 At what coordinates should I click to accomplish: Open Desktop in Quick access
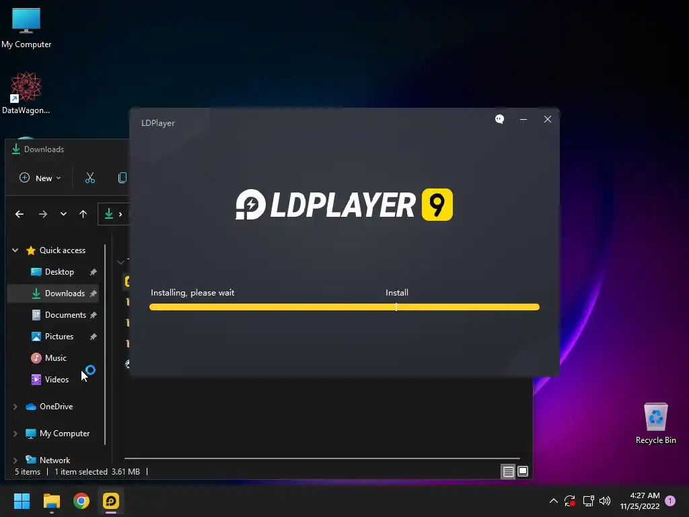(x=59, y=272)
